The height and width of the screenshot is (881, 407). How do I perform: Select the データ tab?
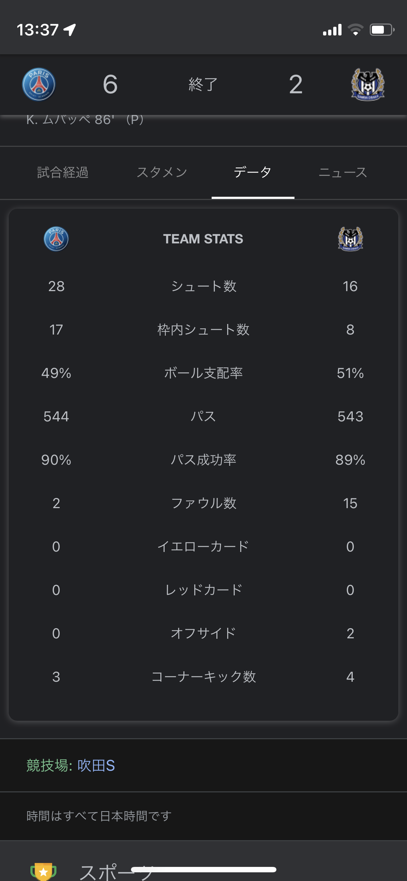tap(253, 173)
